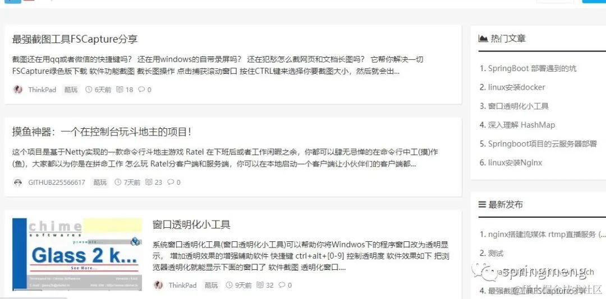This screenshot has height=299, width=606.
Task: Open article 摸鱼神器 斗地主项目
Action: pyautogui.click(x=102, y=132)
